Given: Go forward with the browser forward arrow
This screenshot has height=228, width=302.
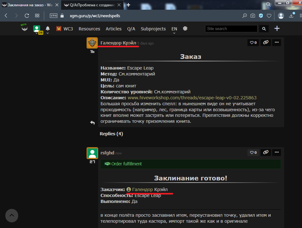Looking at the screenshot, I should pos(16,16).
